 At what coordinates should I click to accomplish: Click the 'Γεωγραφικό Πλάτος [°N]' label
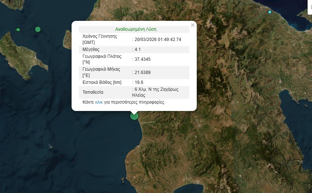tap(102, 59)
